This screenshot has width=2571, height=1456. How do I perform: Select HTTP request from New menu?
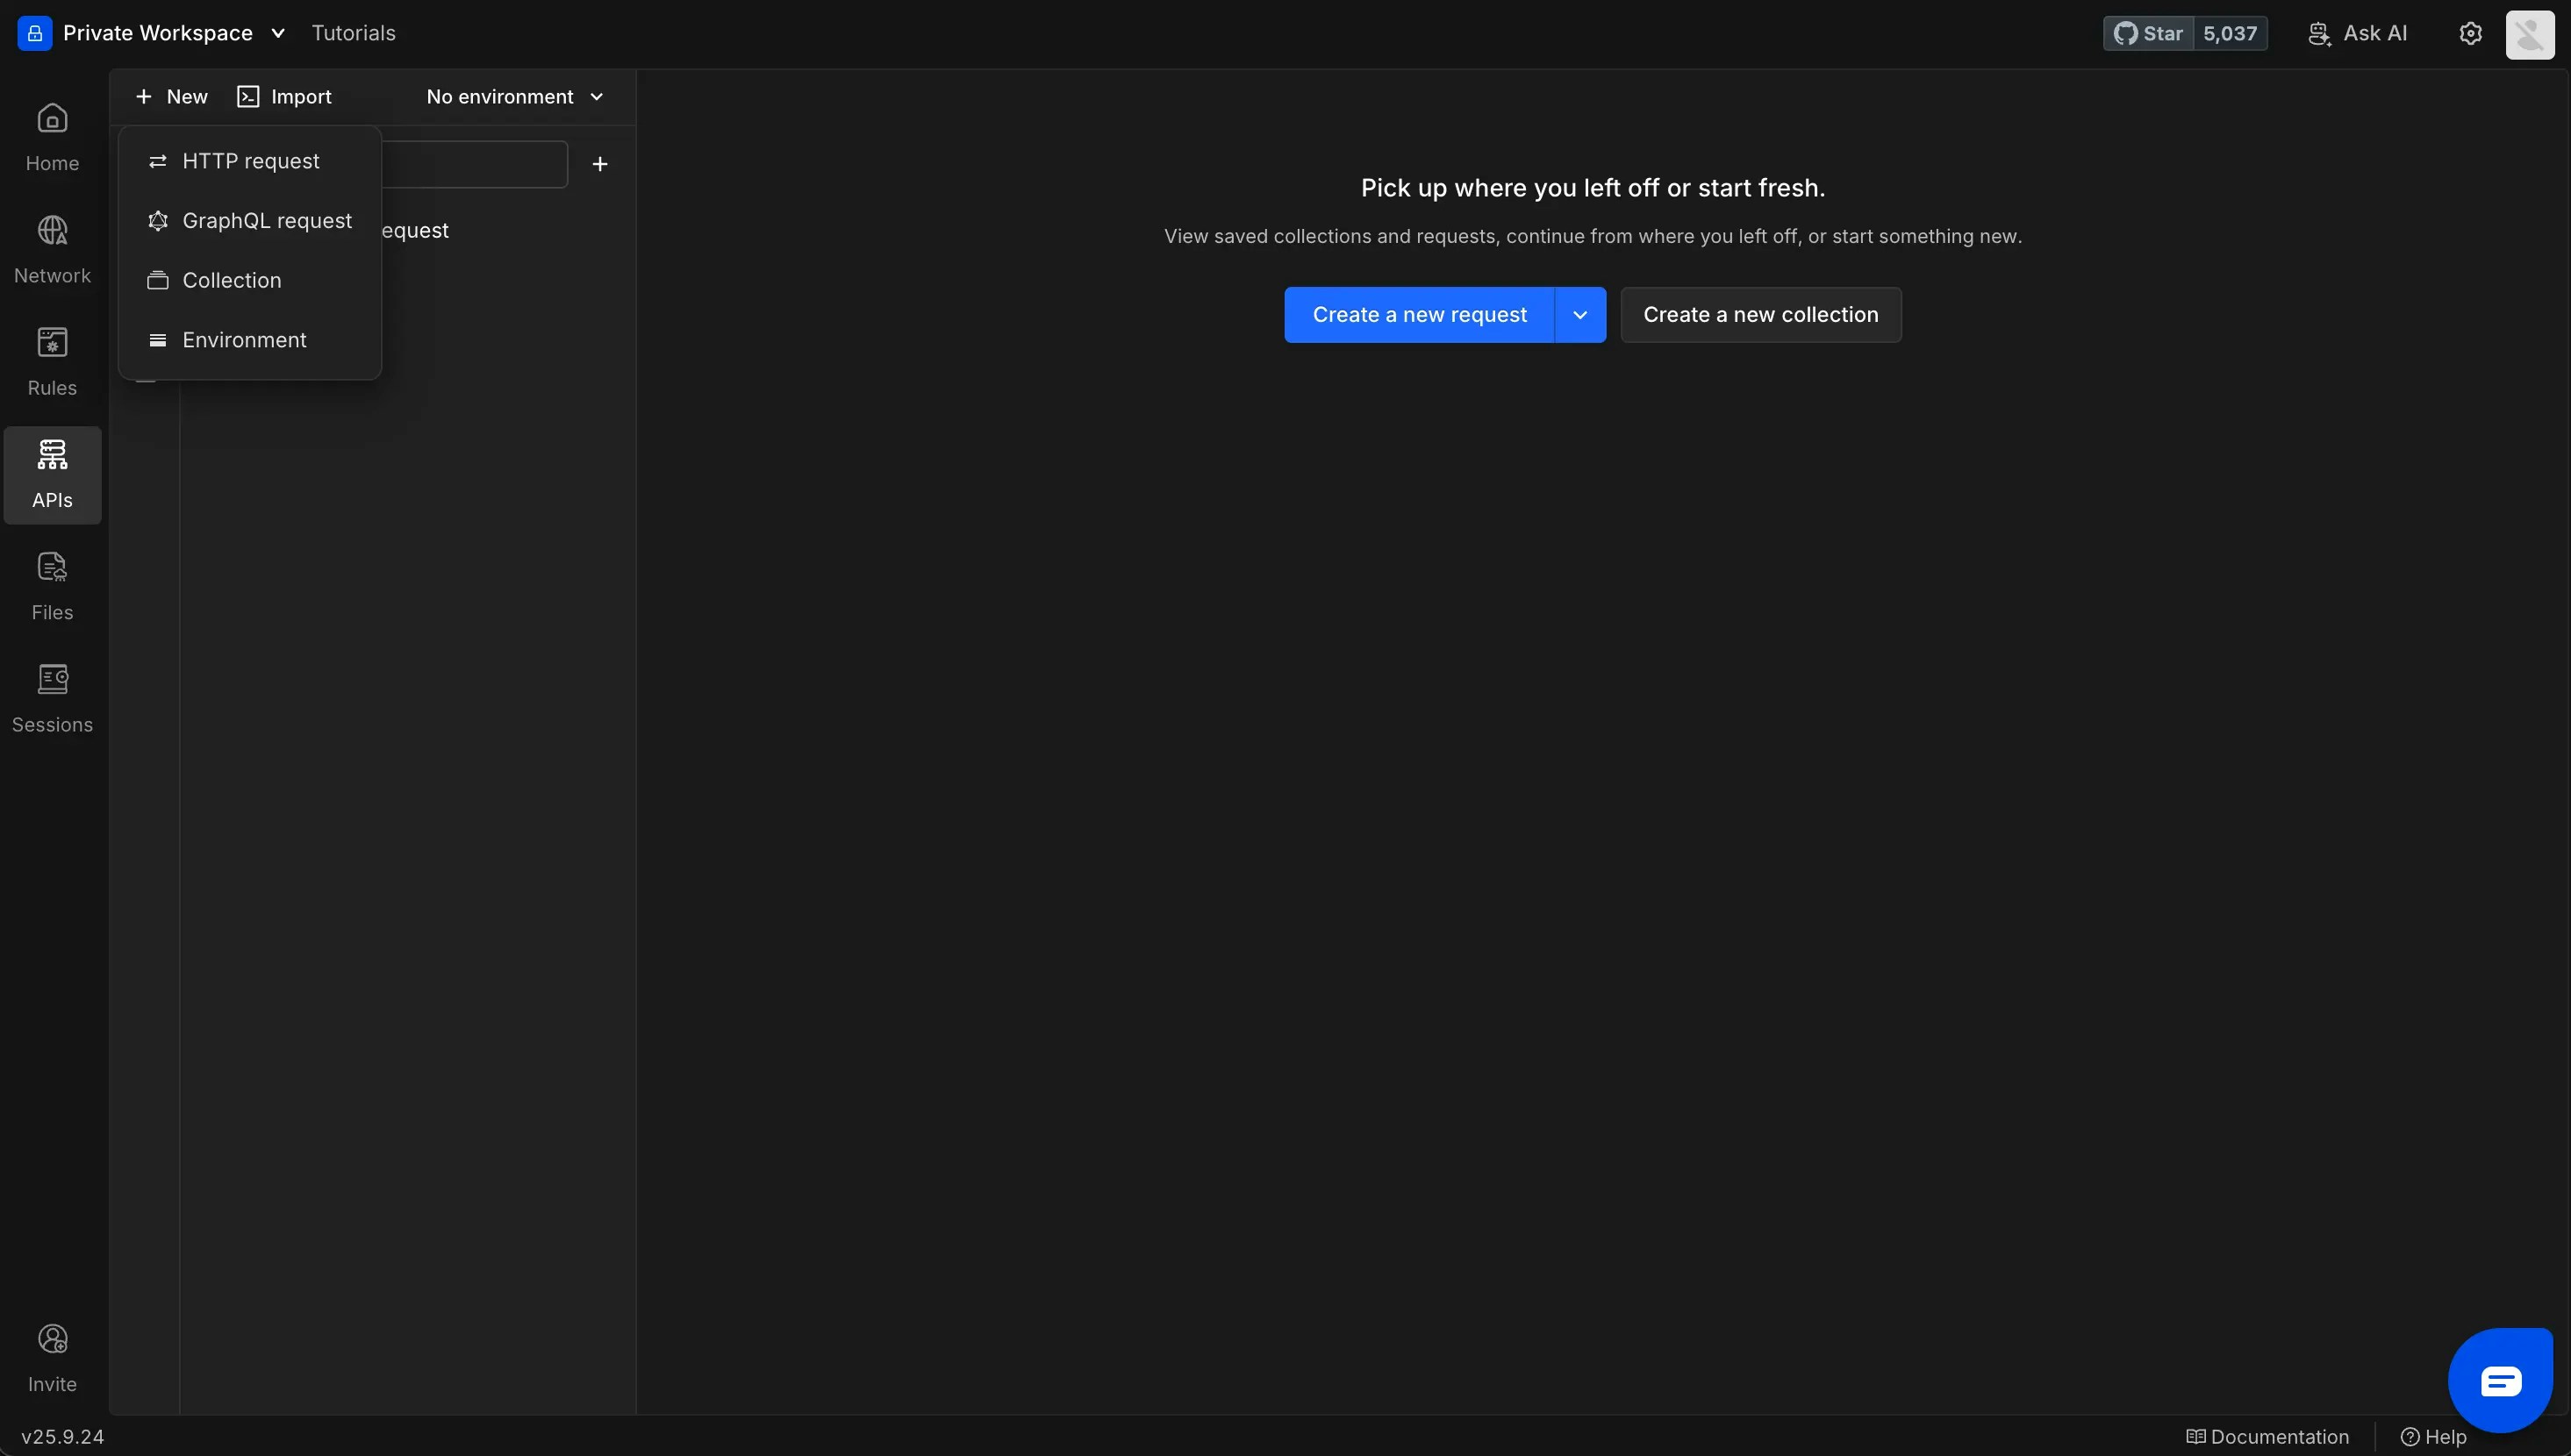(250, 161)
